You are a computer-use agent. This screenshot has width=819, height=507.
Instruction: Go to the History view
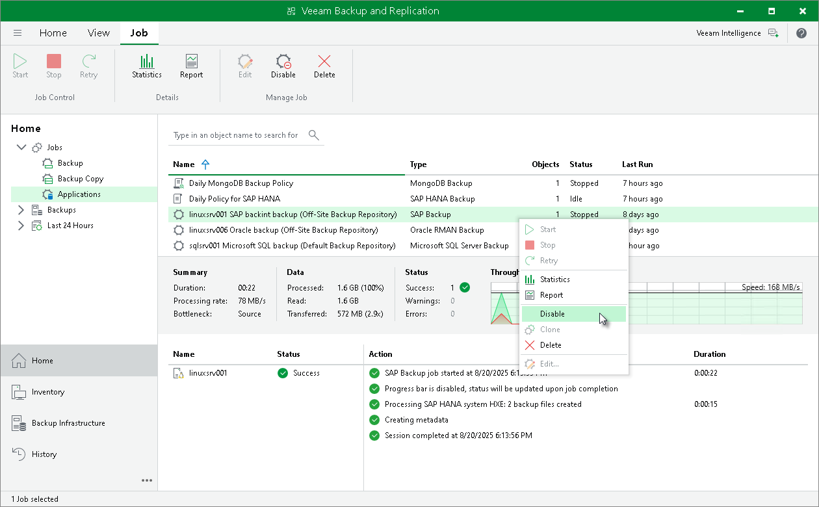pyautogui.click(x=44, y=454)
